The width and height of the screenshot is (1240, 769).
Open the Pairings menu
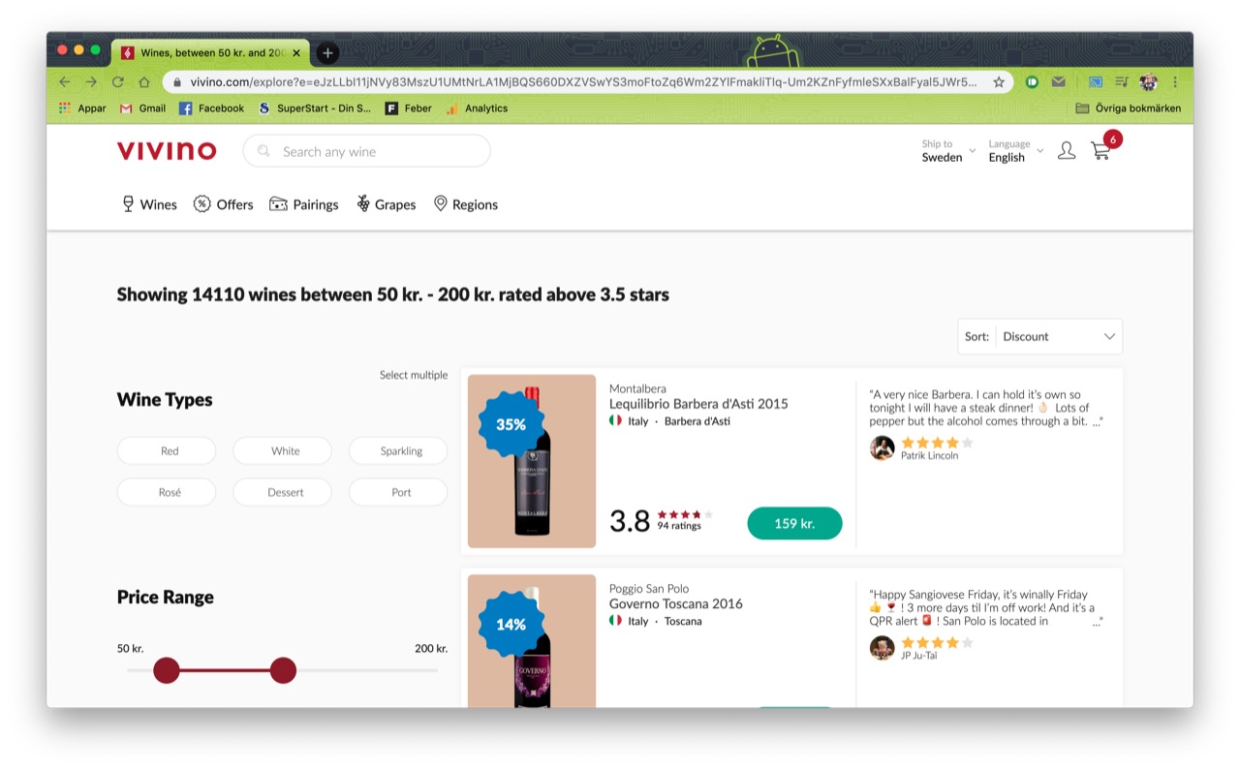click(303, 204)
